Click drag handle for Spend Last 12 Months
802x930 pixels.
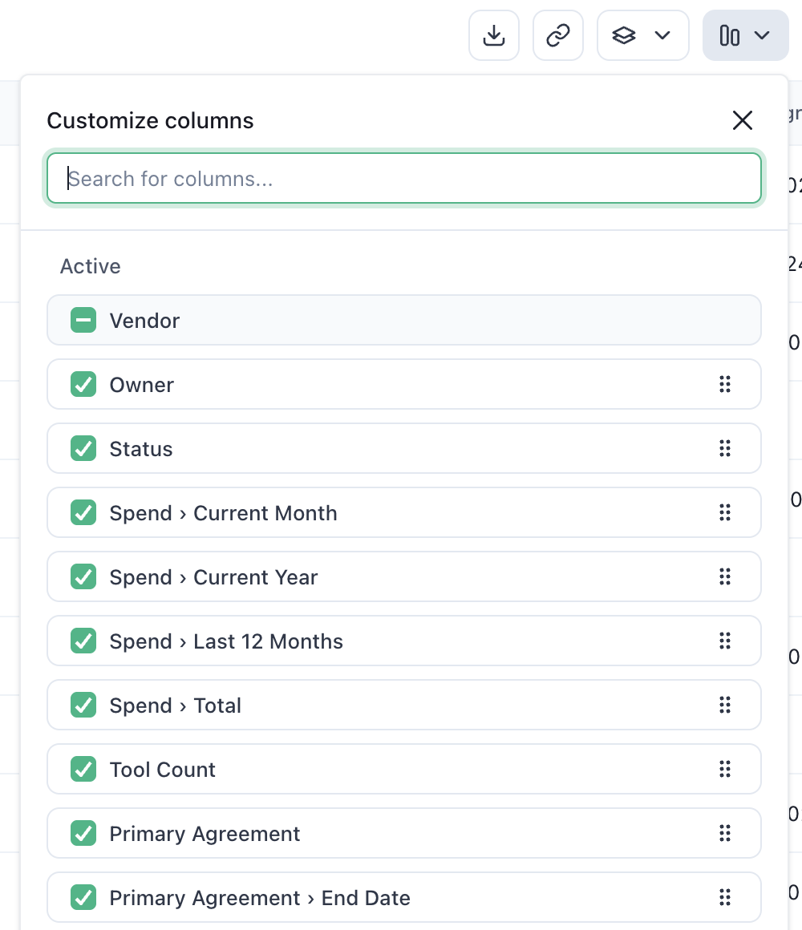[725, 641]
